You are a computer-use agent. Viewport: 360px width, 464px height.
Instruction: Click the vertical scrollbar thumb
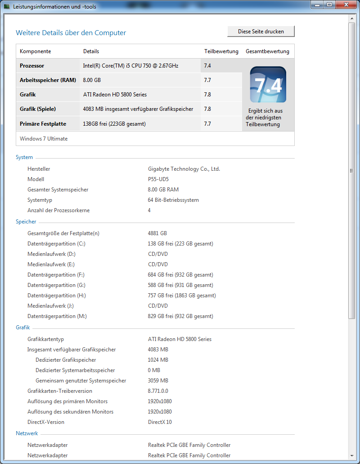pos(352,171)
